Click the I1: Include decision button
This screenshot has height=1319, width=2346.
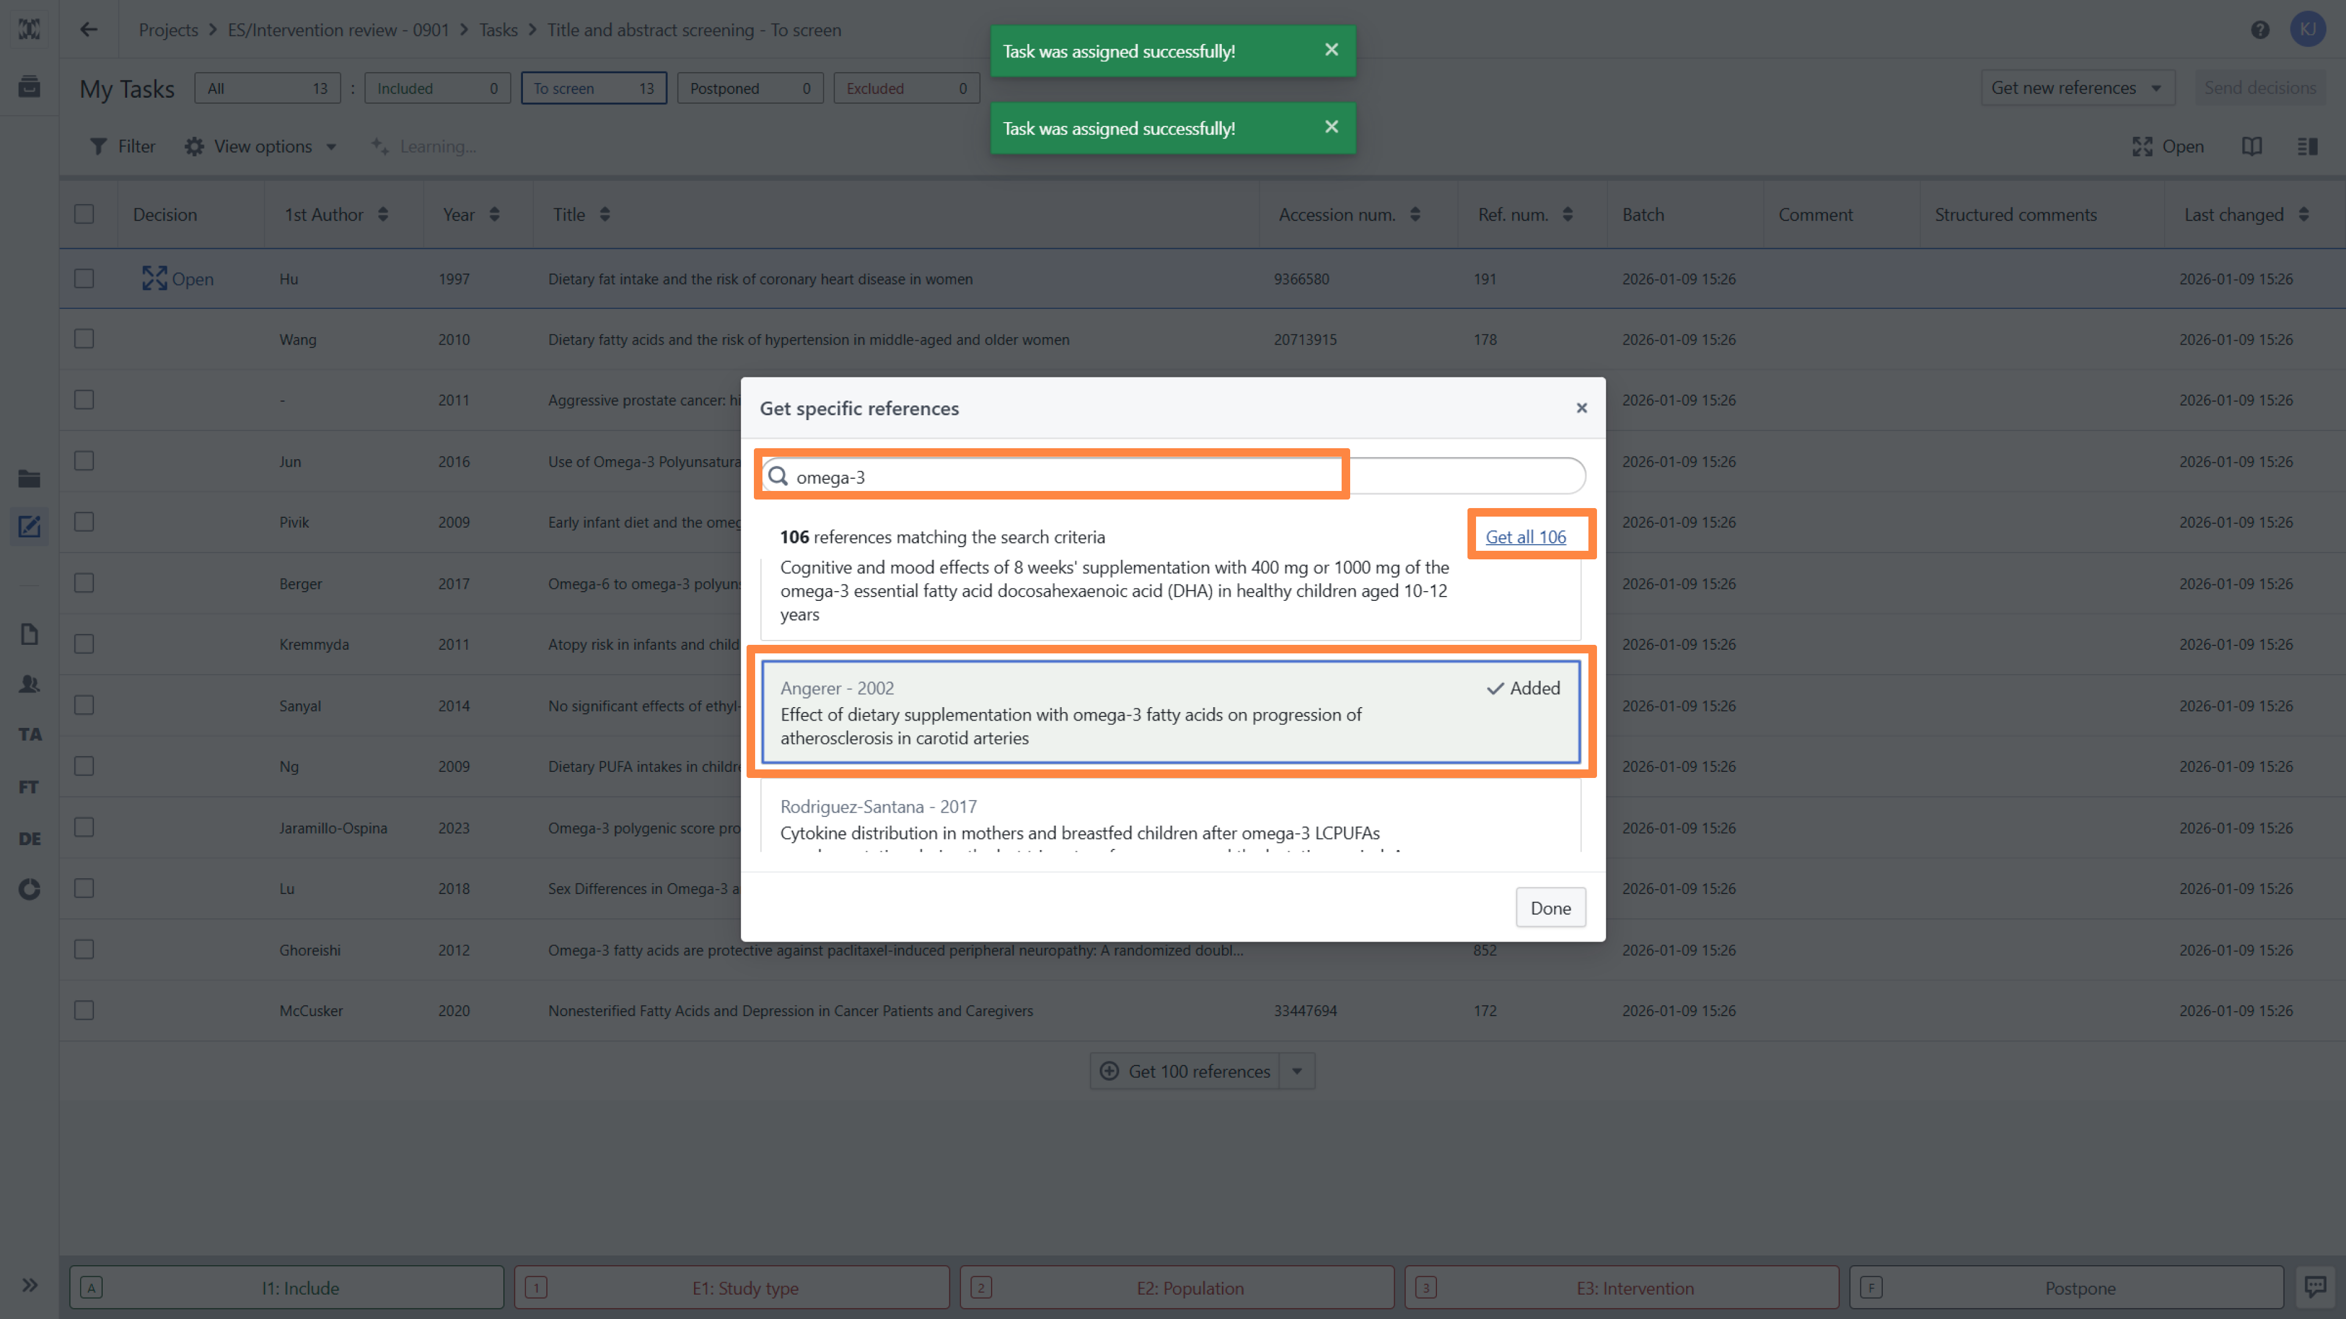coord(287,1288)
